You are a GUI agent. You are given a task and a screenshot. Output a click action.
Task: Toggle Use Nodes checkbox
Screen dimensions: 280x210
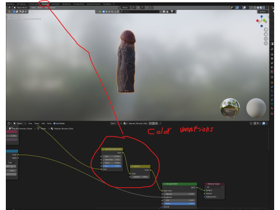[x=54, y=124]
